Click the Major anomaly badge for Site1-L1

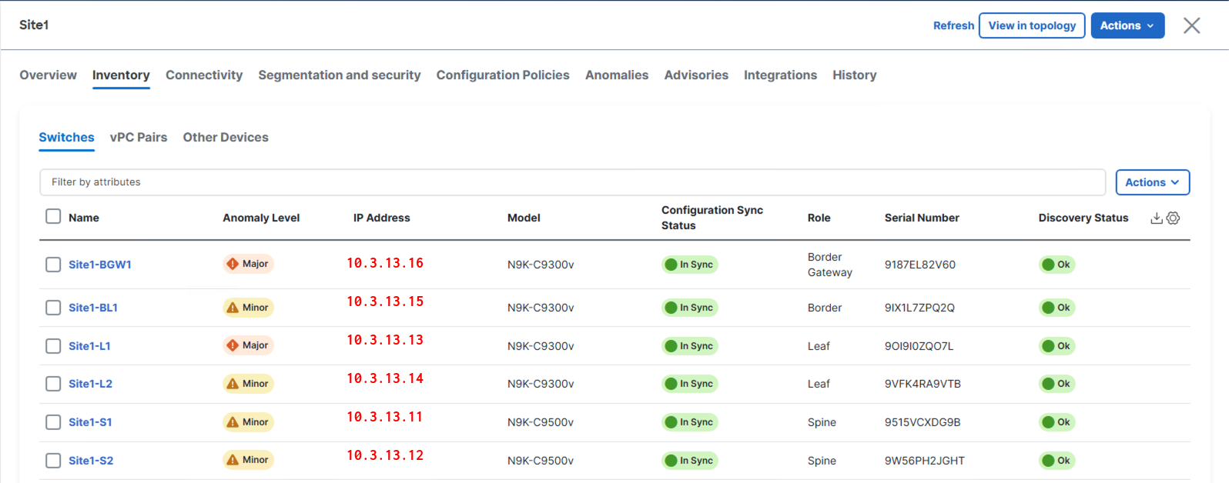coord(248,345)
